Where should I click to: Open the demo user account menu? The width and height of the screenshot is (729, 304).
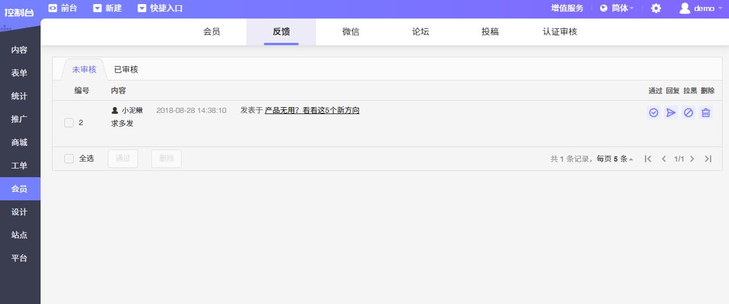(x=701, y=8)
